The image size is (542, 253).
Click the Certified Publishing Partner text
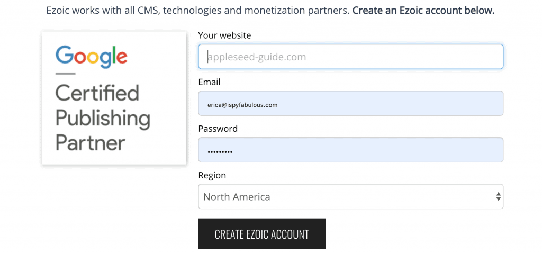pos(103,118)
